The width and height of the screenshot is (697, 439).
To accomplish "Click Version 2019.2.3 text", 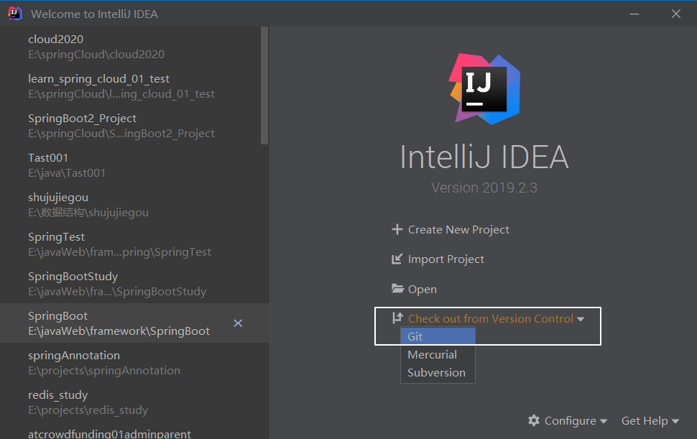I will pos(484,188).
